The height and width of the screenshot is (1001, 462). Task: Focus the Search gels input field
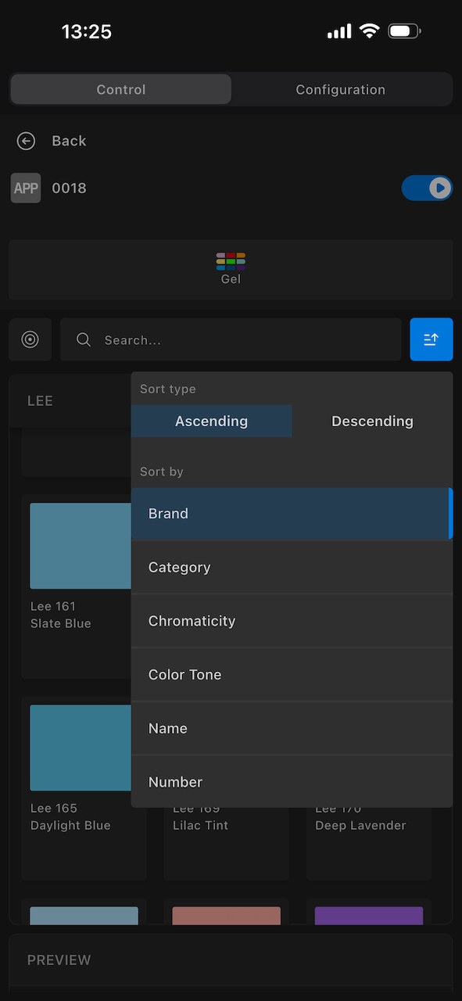[x=231, y=339]
